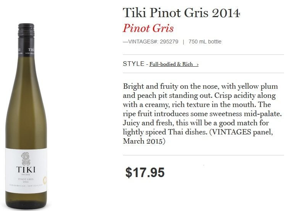The width and height of the screenshot is (289, 211).
Task: Open the wine bottle product image
Action: [26, 116]
